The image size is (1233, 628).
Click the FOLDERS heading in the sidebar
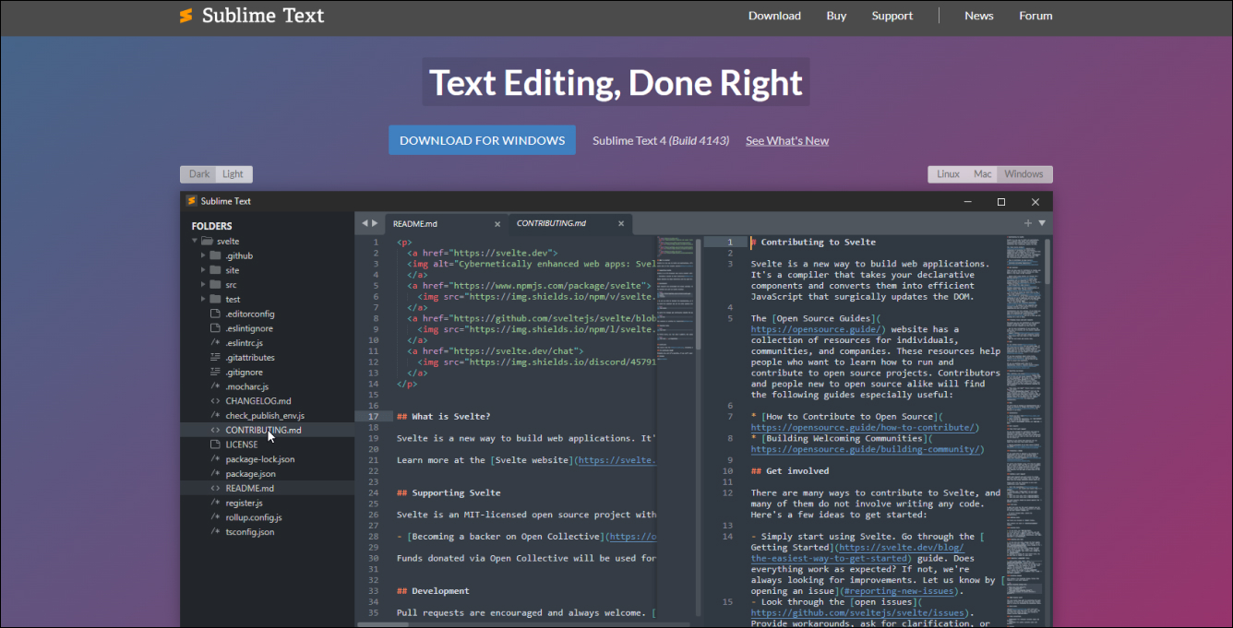(x=211, y=226)
